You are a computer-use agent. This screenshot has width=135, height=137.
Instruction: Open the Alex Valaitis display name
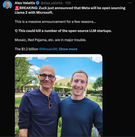[x=25, y=3]
